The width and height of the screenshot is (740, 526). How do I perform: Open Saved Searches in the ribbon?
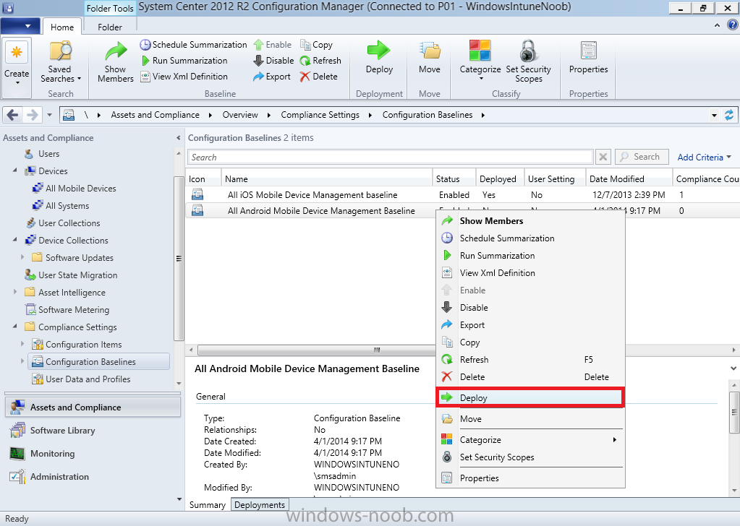[x=61, y=61]
